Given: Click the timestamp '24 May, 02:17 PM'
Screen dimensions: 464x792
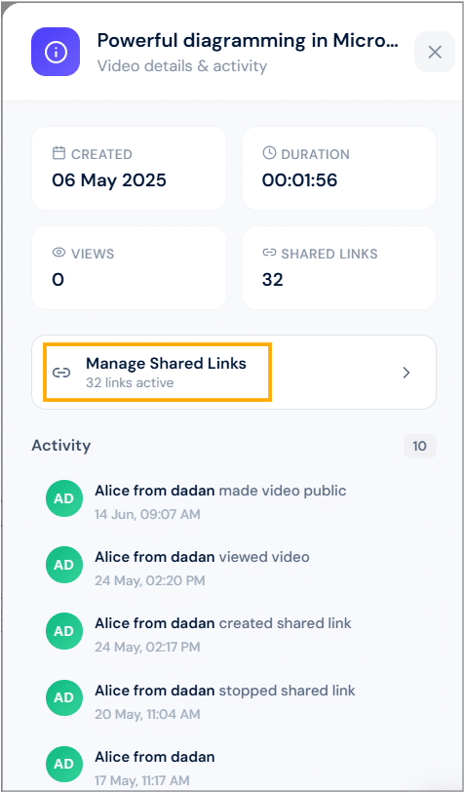Looking at the screenshot, I should 147,647.
